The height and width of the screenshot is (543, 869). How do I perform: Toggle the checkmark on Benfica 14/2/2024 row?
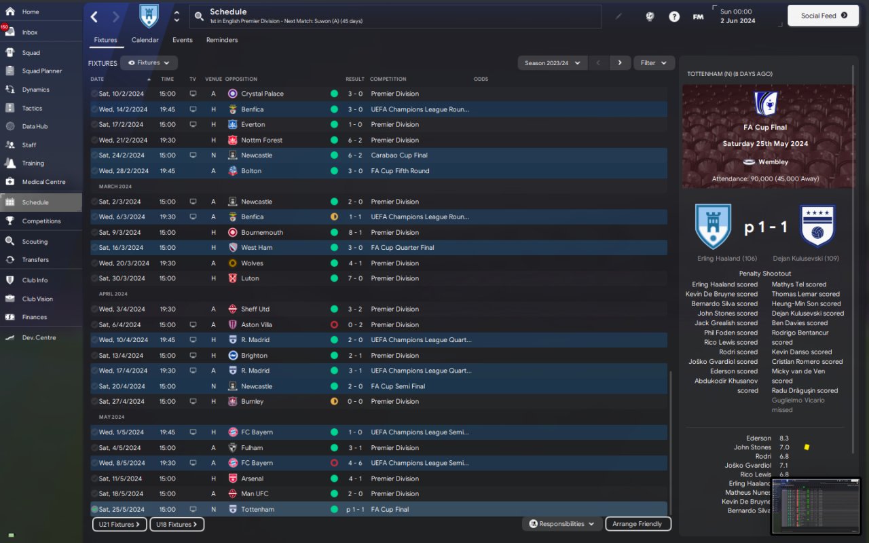[94, 109]
